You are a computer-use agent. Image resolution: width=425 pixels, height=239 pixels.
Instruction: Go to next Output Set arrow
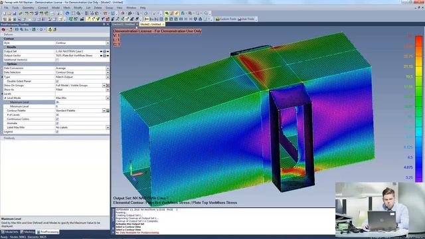click(x=108, y=51)
